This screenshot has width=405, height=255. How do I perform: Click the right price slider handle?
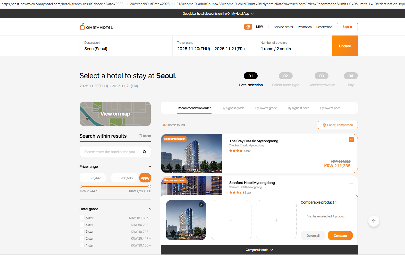coord(149,187)
